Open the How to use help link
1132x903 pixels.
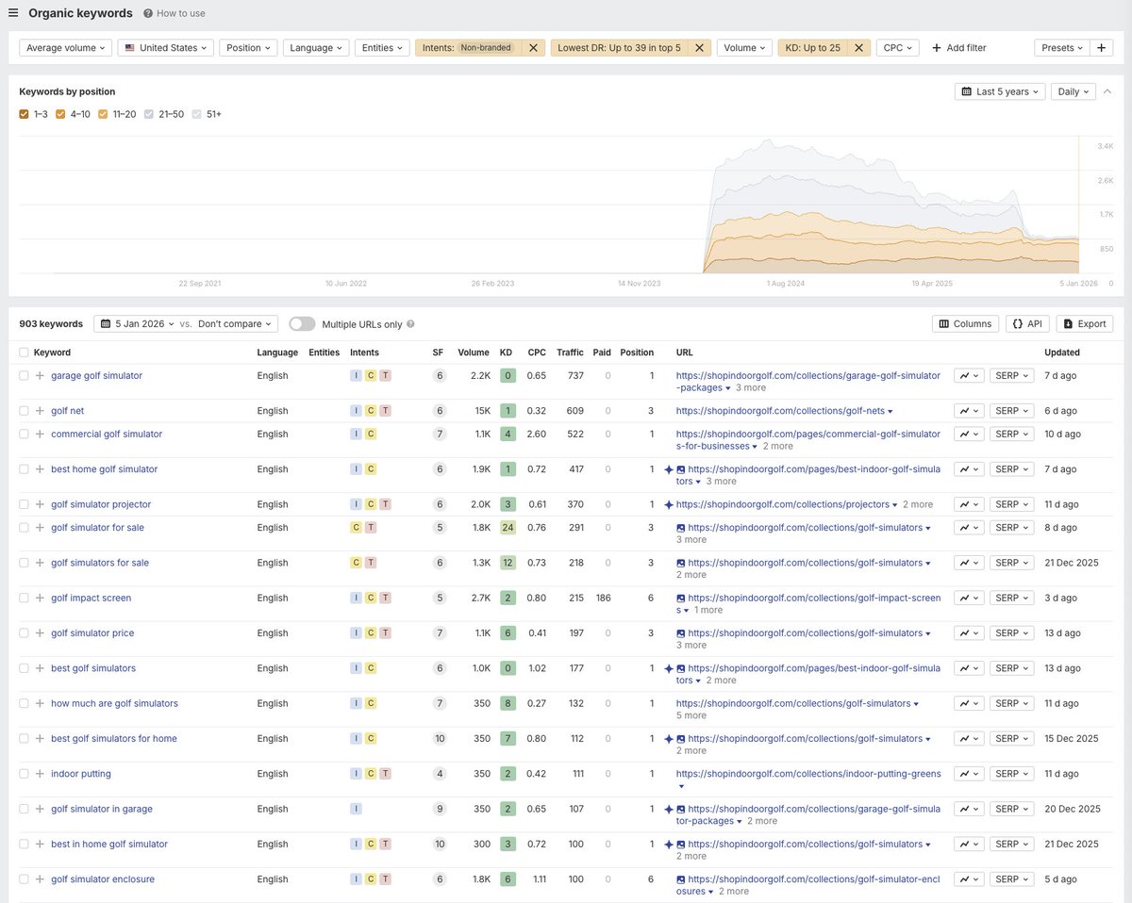click(175, 13)
